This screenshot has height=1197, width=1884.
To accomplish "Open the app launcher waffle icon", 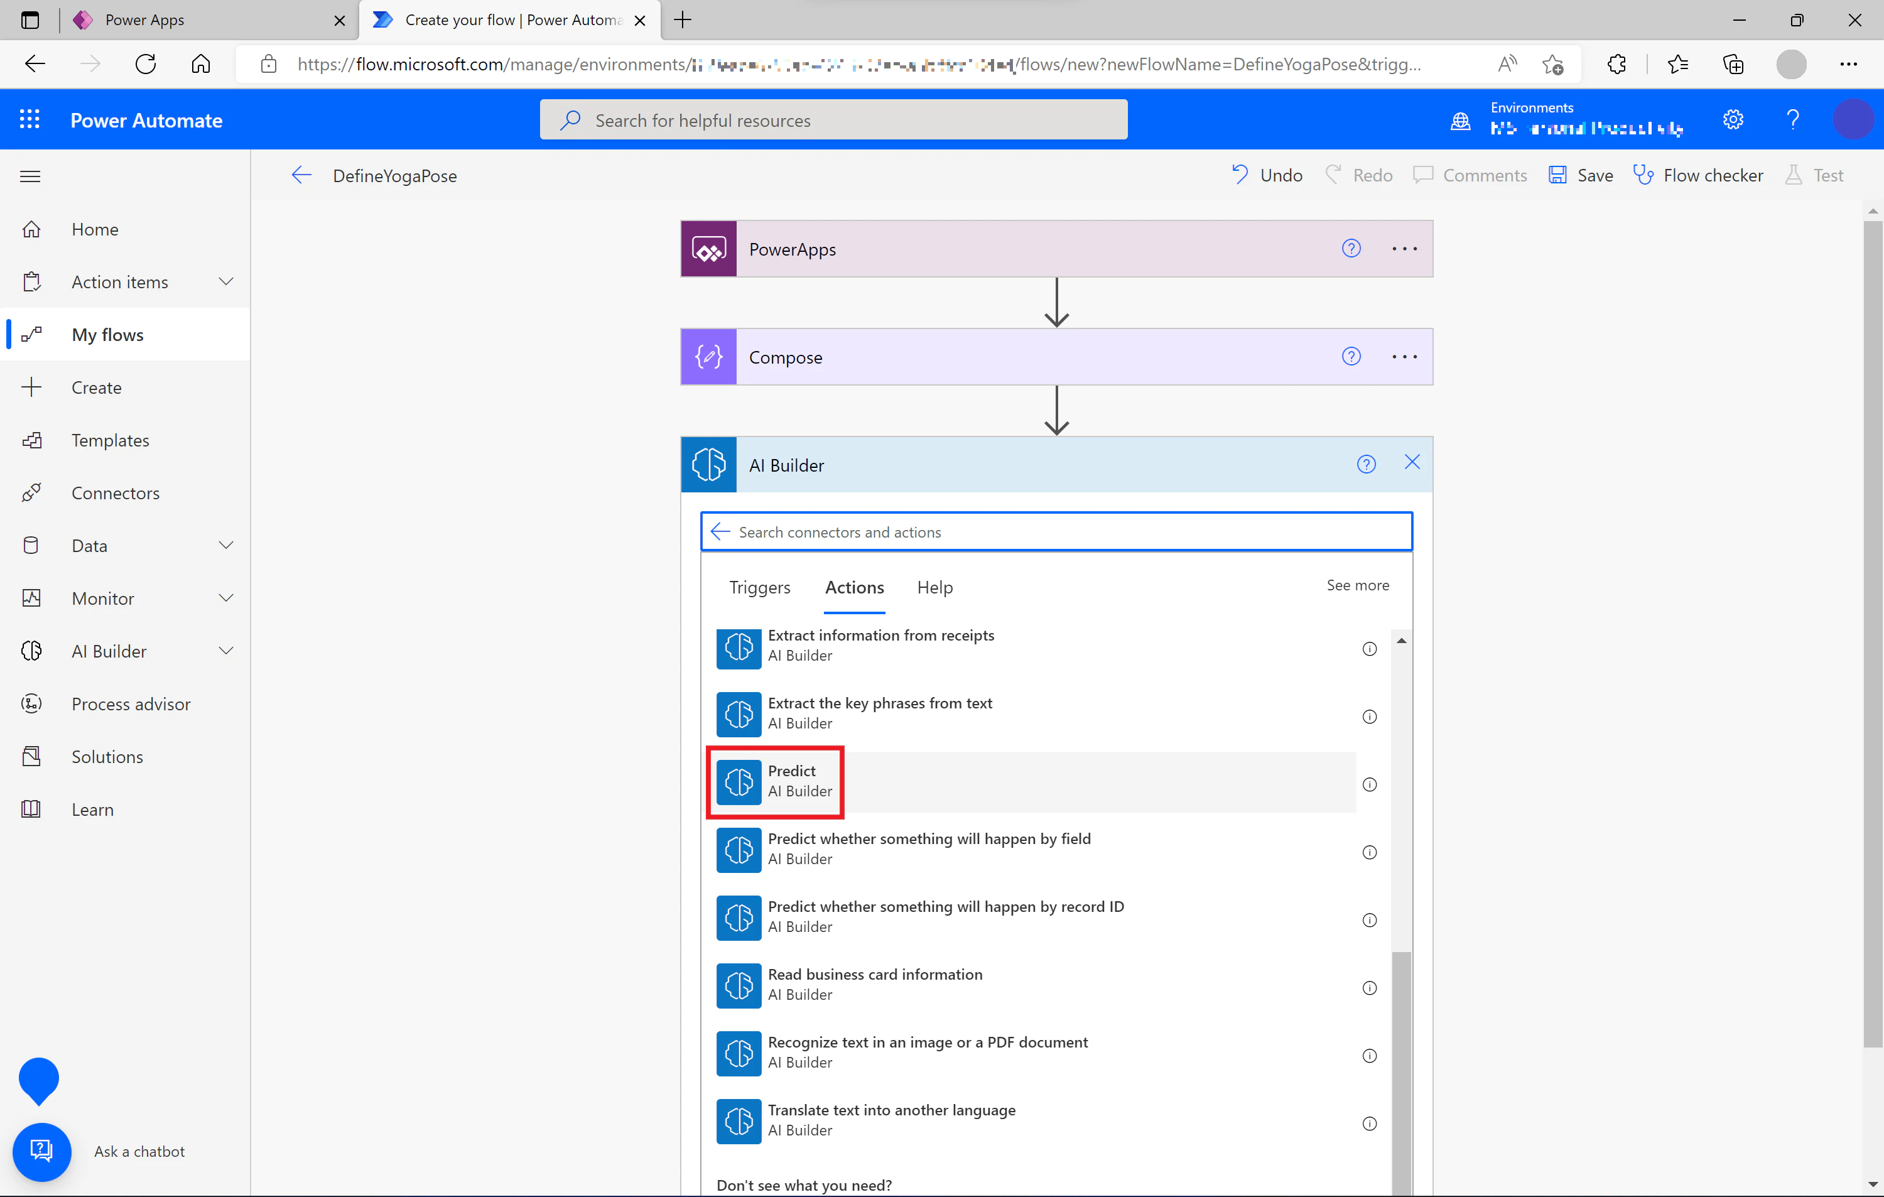I will click(30, 120).
